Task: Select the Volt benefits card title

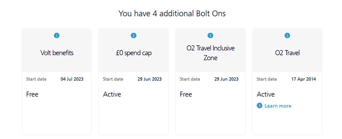Action: (57, 53)
